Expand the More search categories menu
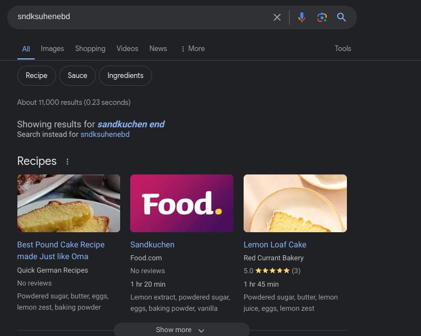Screen dimensions: 421x336 193,49
